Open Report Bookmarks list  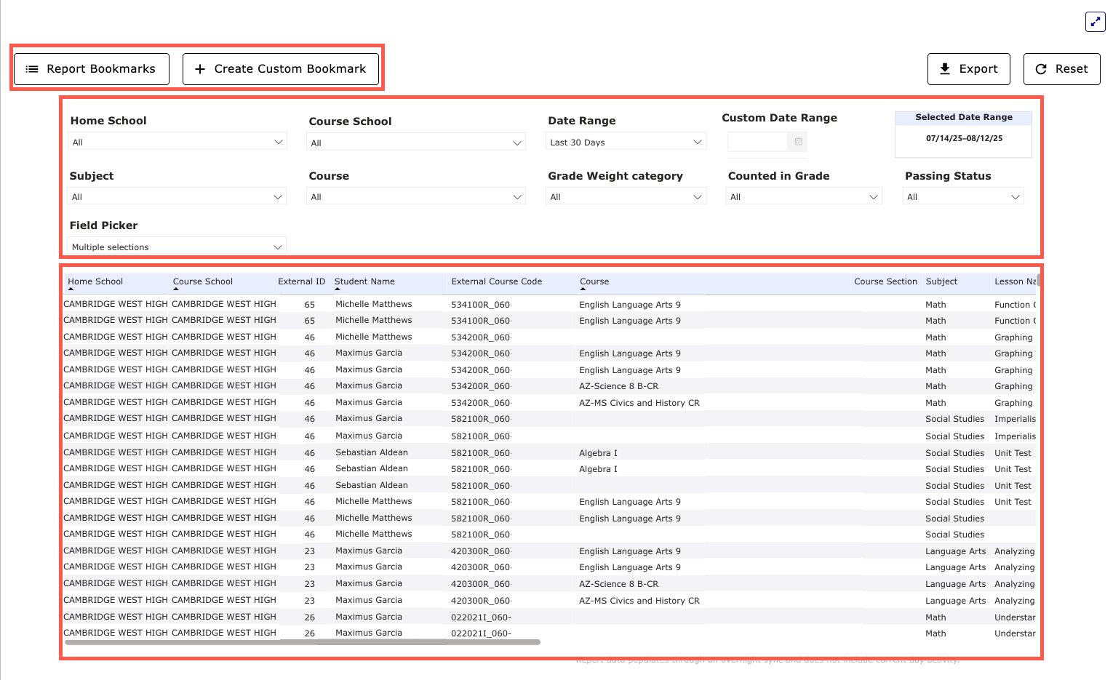click(92, 69)
